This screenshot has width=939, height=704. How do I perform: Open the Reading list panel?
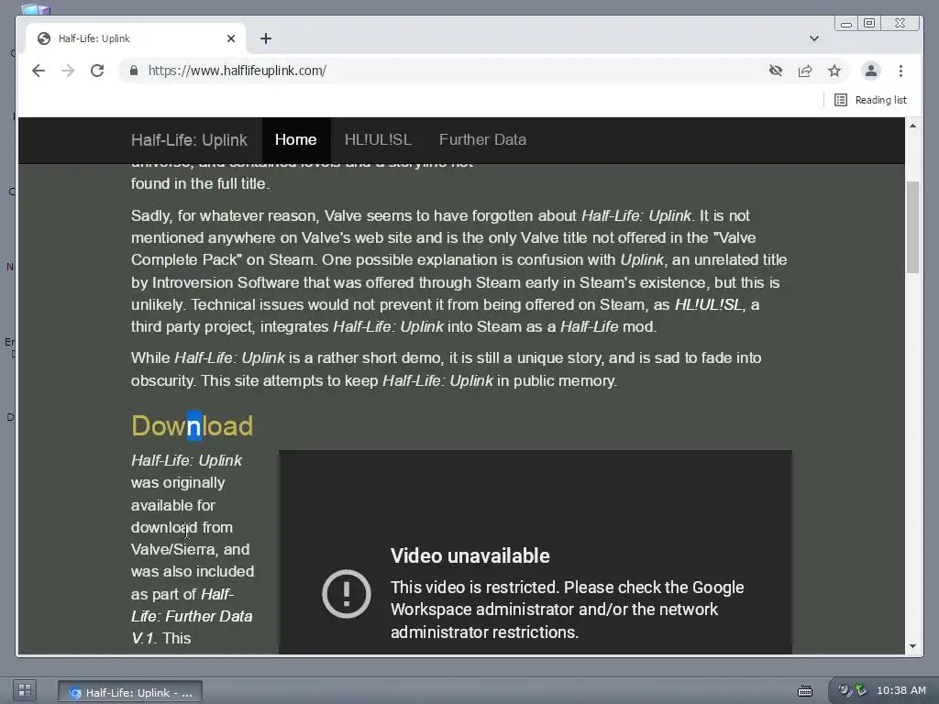[871, 100]
